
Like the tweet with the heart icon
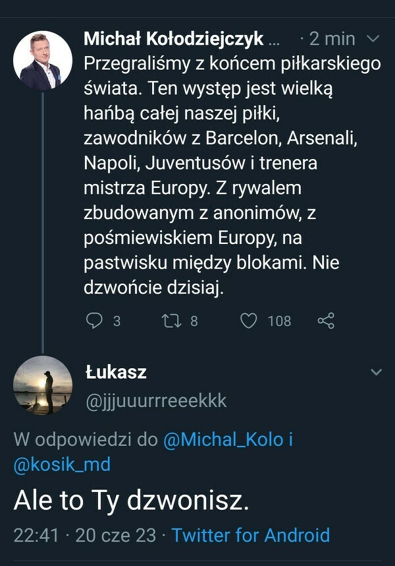248,321
